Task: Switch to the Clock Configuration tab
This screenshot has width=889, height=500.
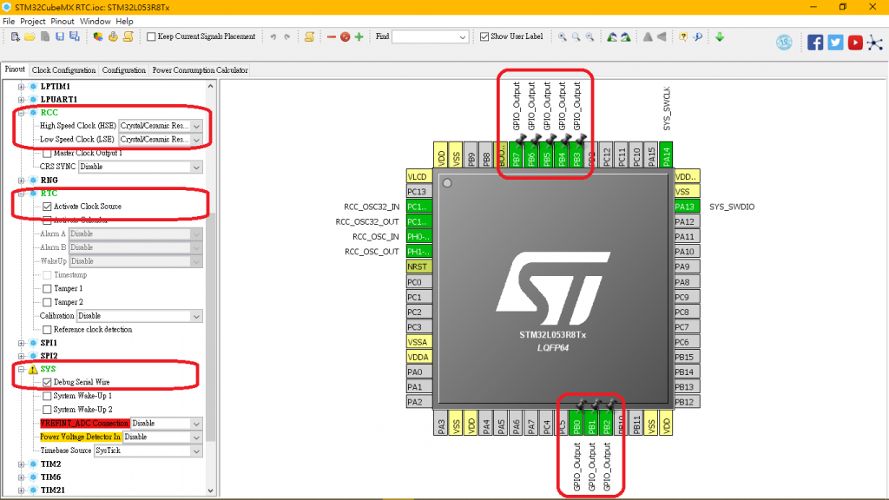Action: [63, 70]
